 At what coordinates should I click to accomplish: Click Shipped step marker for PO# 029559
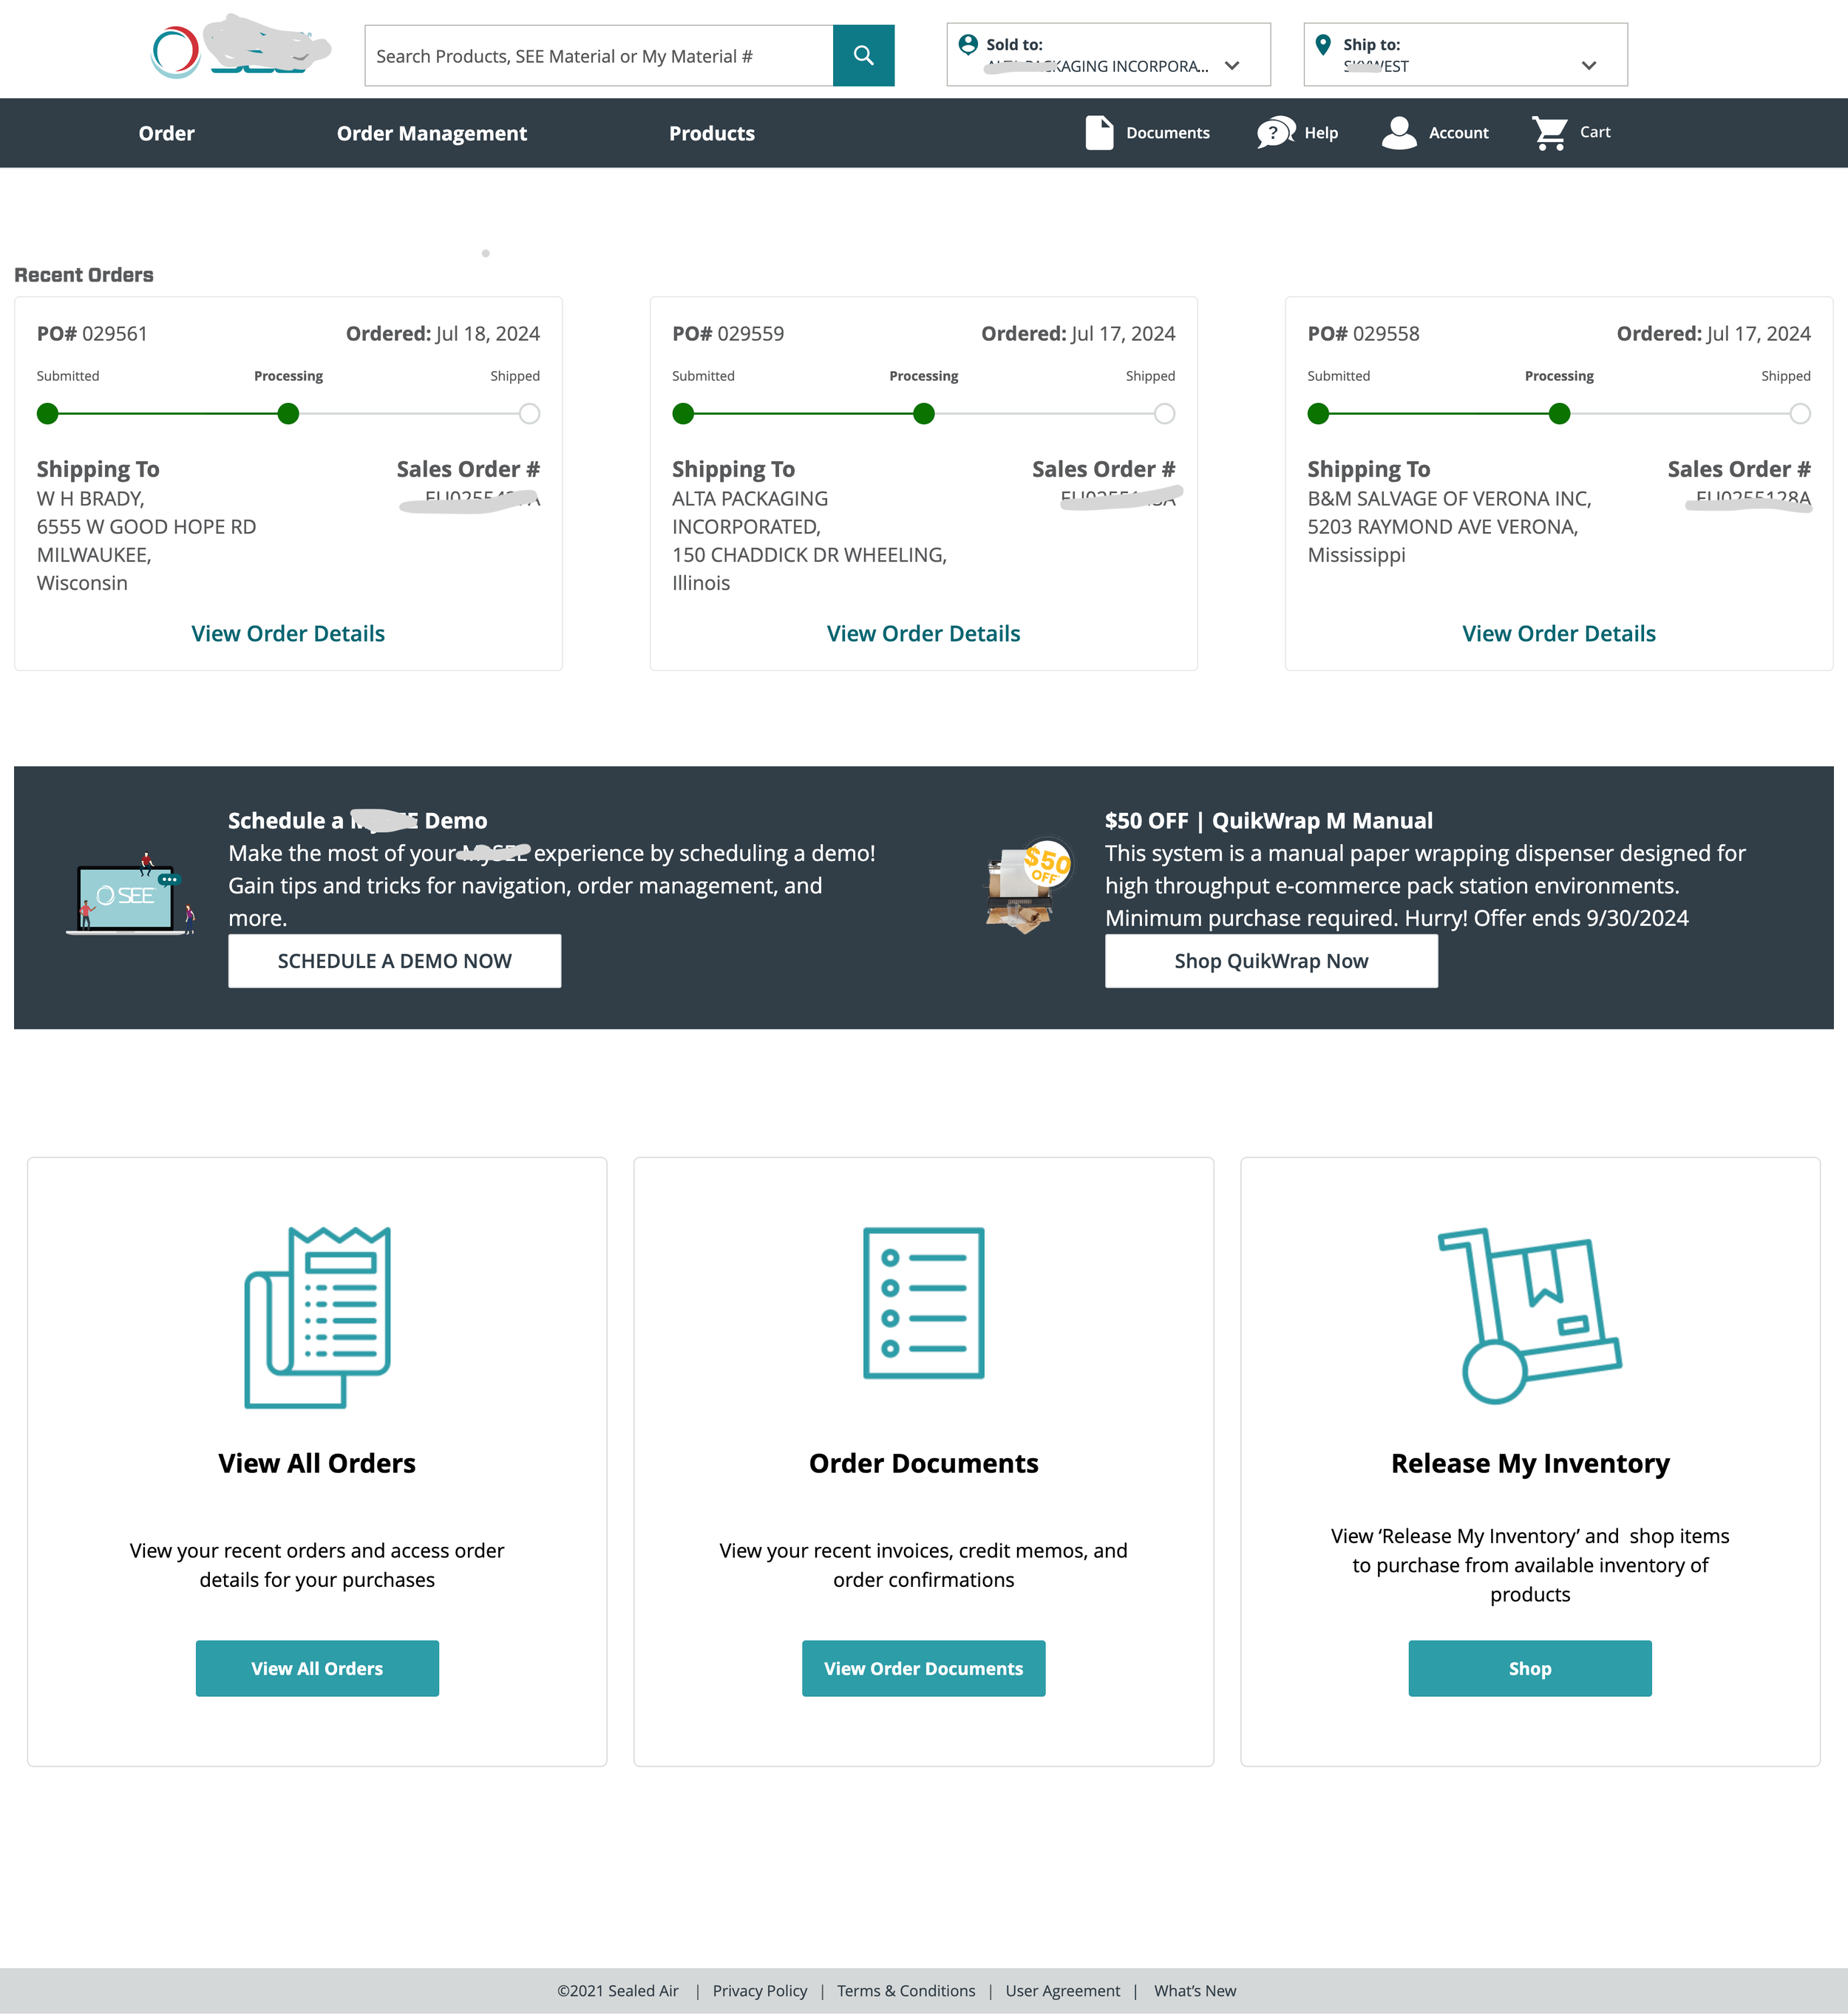pyautogui.click(x=1164, y=414)
